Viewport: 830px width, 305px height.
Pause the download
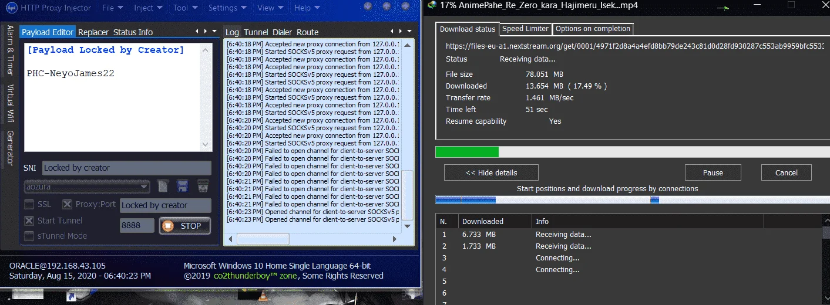[713, 172]
